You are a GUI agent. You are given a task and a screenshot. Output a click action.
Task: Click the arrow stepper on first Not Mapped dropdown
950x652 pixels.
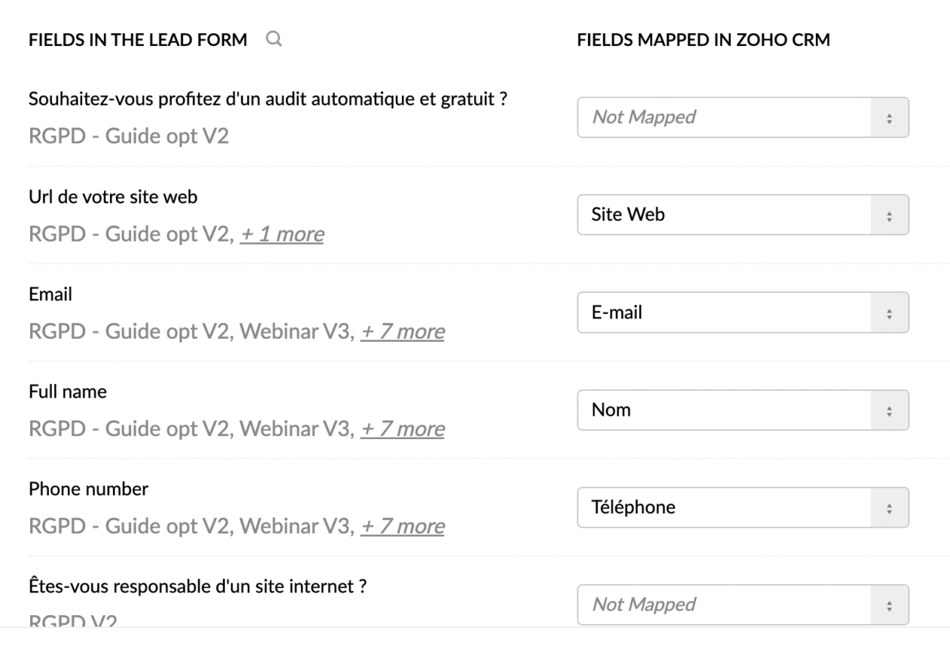point(890,117)
